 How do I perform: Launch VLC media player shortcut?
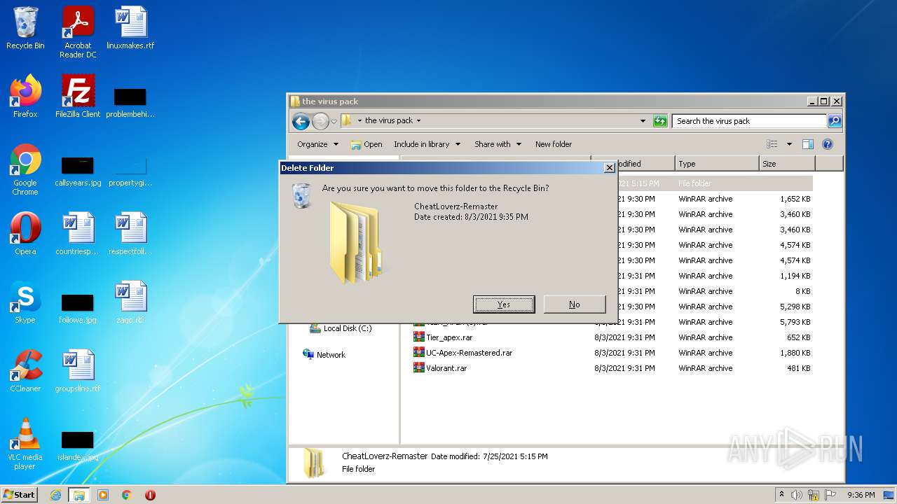pos(25,444)
